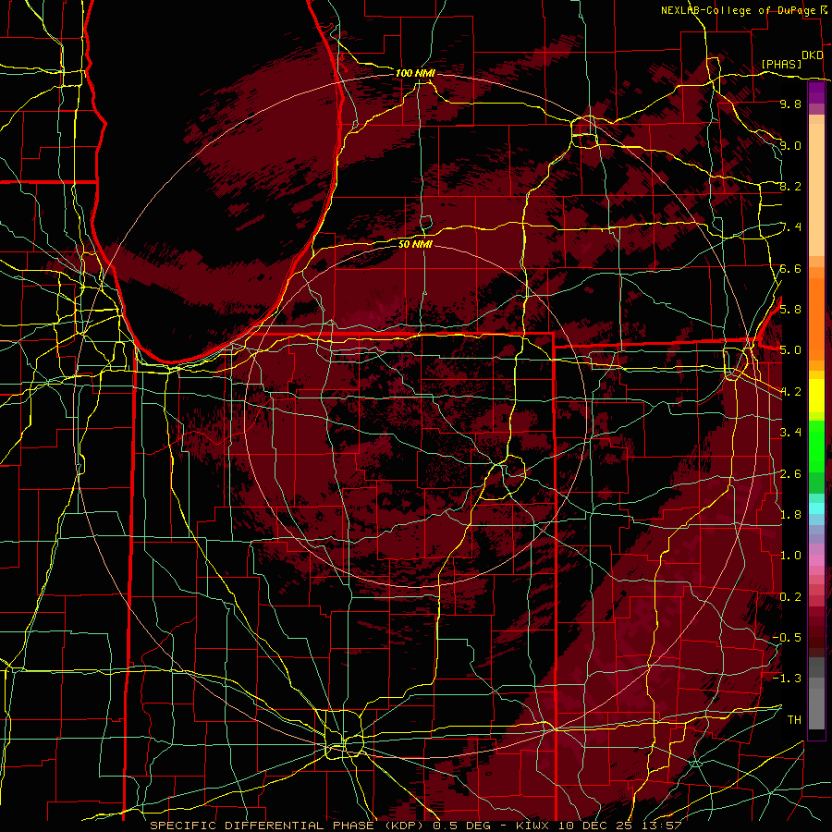Click the 9.8 value on color scale
The image size is (832, 832).
tap(790, 104)
